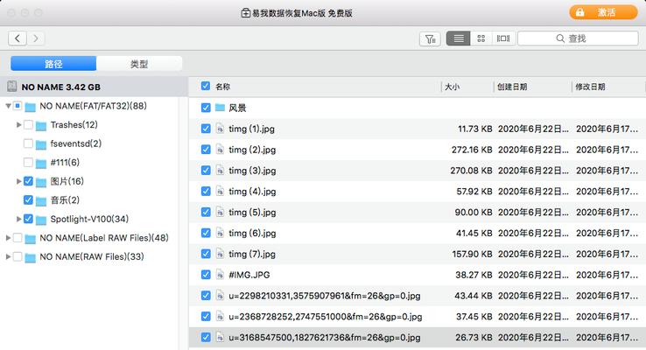Screen dimensions: 646x350
Task: Click the Trashes(12) folder icon
Action: pyautogui.click(x=41, y=126)
